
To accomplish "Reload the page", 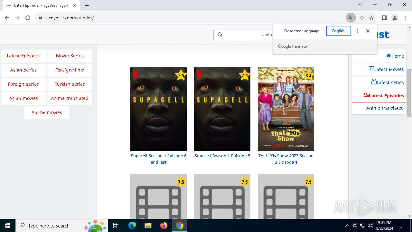I will [x=28, y=18].
